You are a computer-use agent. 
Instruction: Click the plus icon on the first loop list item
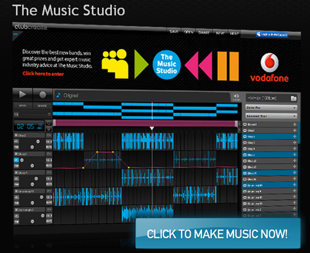[295, 124]
